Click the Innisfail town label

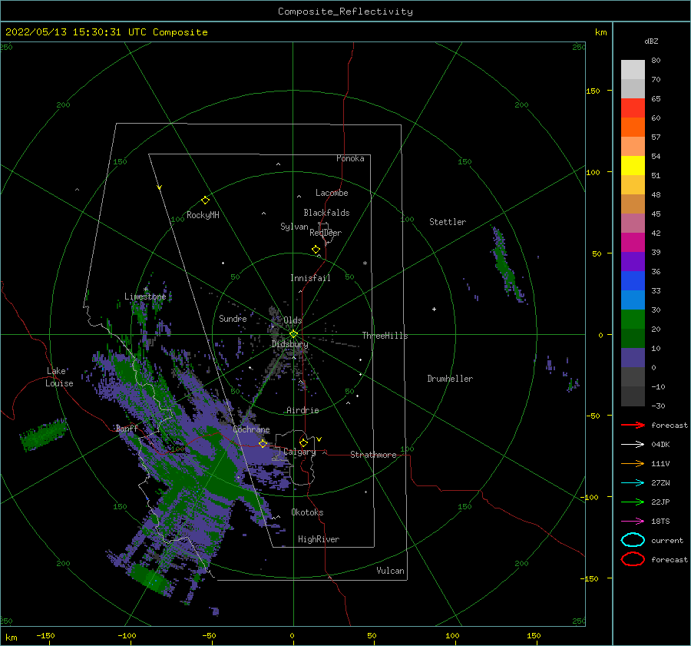tap(310, 278)
